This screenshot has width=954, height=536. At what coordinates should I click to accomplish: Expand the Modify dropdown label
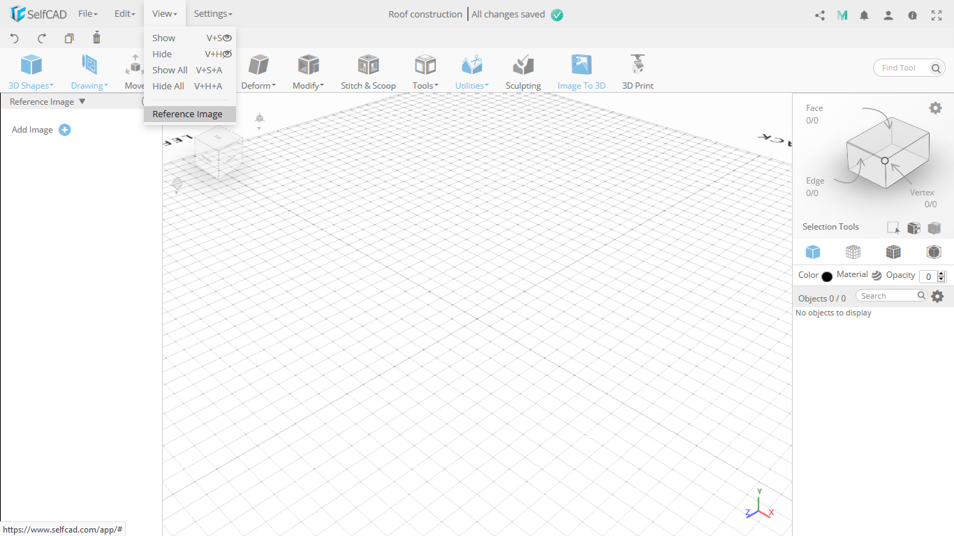(308, 86)
